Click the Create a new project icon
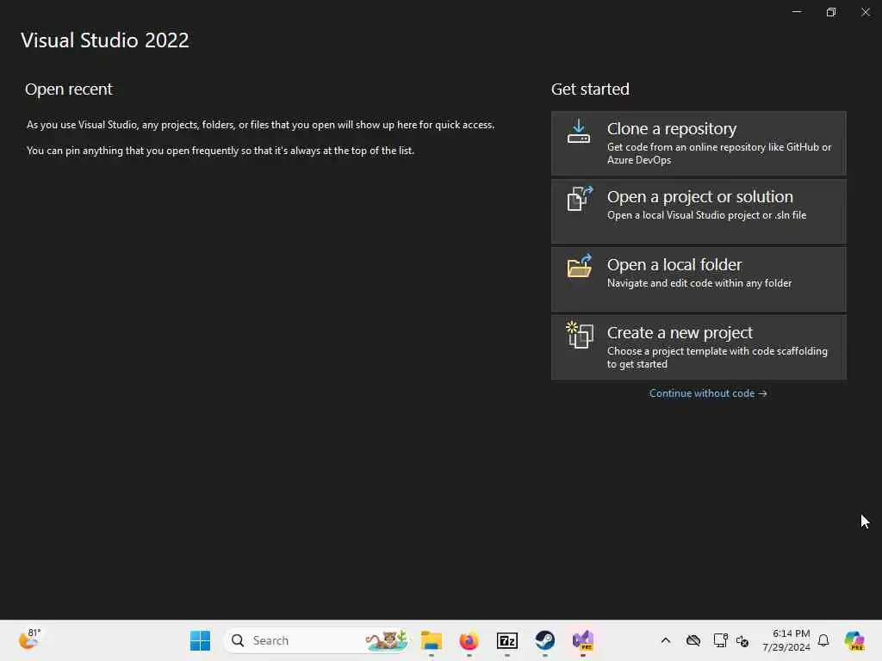882x661 pixels. [580, 335]
